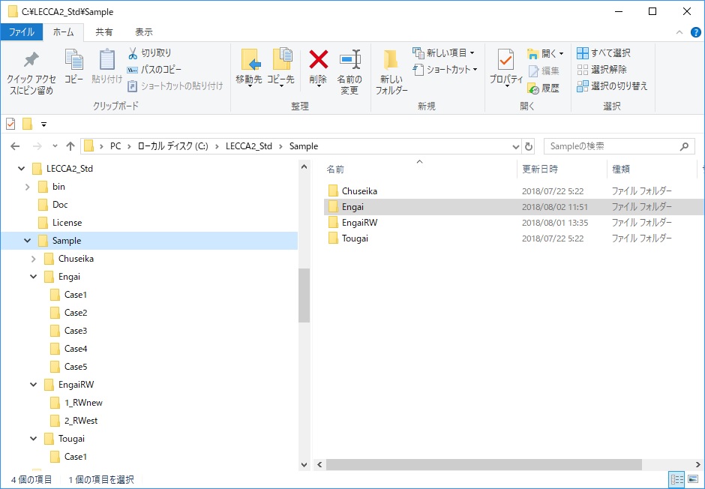This screenshot has height=489, width=705.
Task: Switch to large icons view in status bar
Action: coord(694,479)
